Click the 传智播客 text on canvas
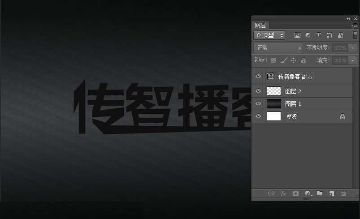This screenshot has height=219, width=360. coord(162,107)
